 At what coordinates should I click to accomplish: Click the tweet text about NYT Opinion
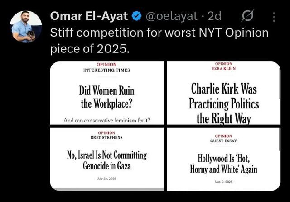click(159, 41)
